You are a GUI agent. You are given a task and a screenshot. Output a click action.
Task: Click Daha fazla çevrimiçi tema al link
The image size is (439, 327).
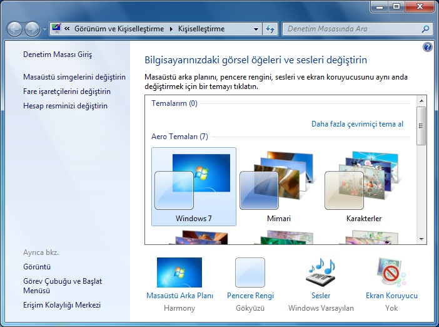[357, 124]
